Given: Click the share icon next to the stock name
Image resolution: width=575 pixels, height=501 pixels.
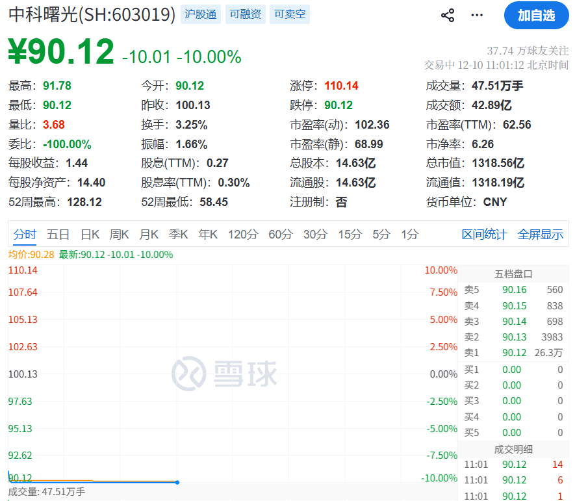Looking at the screenshot, I should [x=447, y=14].
